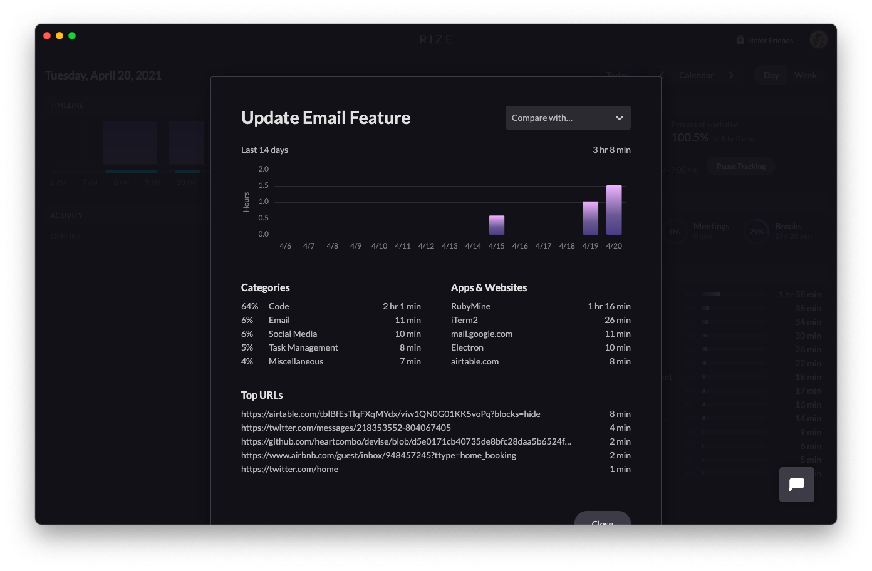Viewport: 872px width, 571px height.
Task: Open the Compare with... dropdown
Action: (556, 118)
